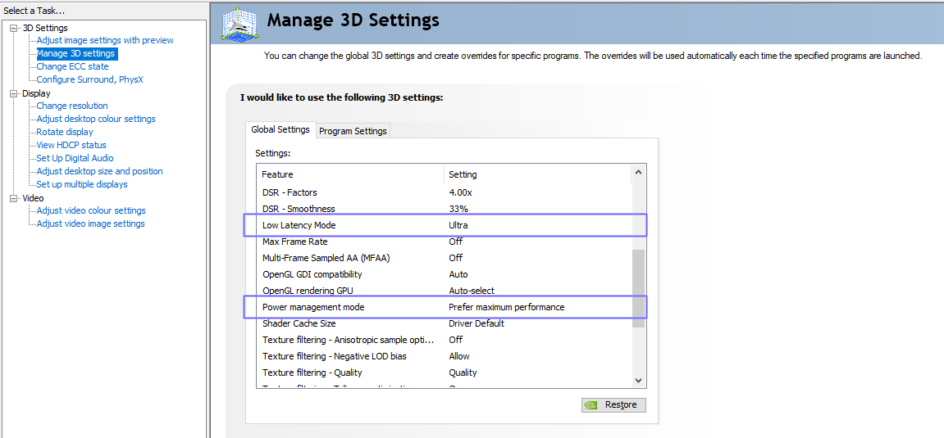Open View HDCP status page
944x438 pixels.
[71, 145]
